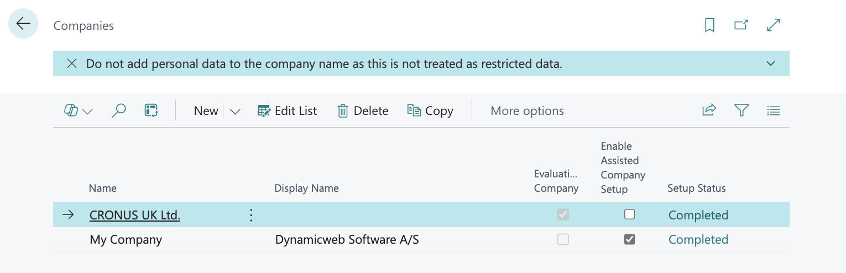Click the bookmark icon

(709, 25)
